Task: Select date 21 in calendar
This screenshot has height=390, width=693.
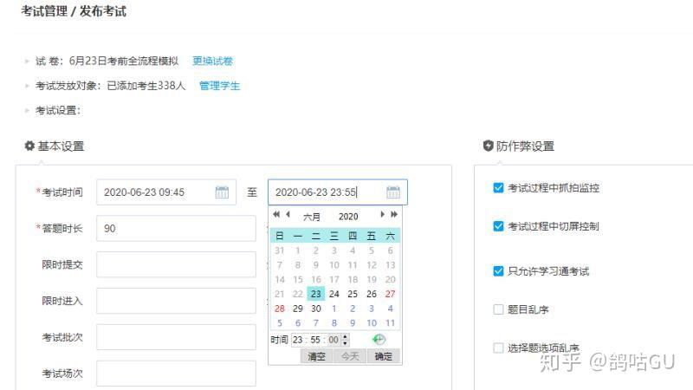Action: [279, 294]
